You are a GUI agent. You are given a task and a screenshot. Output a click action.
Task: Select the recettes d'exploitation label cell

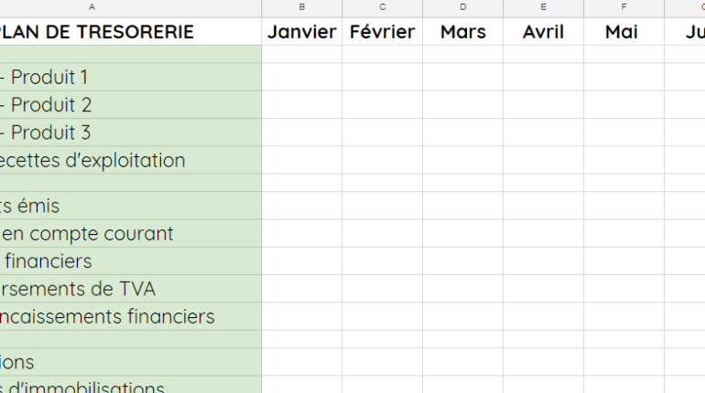[130, 160]
